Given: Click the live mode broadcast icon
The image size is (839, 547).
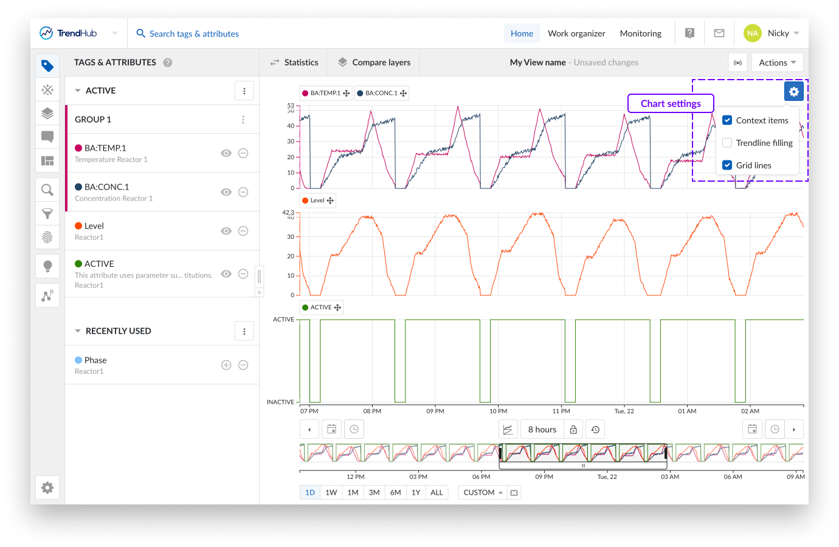Looking at the screenshot, I should [x=737, y=63].
